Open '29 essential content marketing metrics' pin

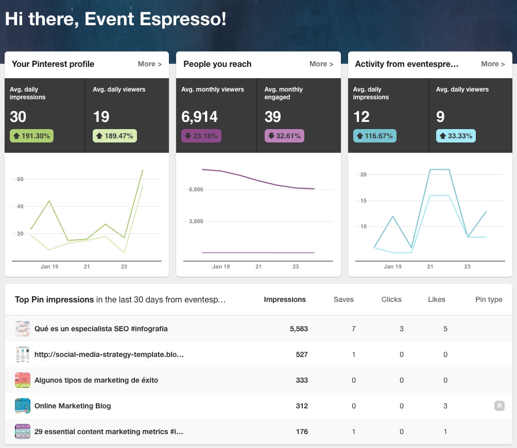click(109, 432)
